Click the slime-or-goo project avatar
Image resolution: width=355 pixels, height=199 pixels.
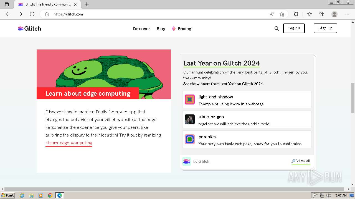pyautogui.click(x=190, y=119)
